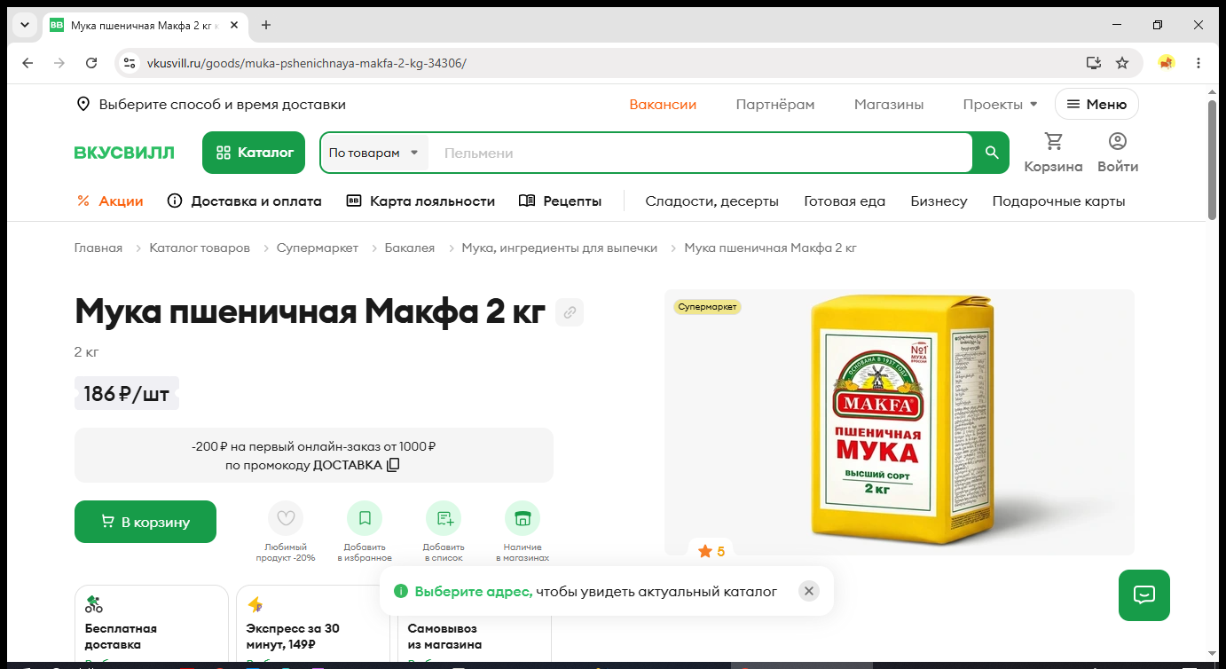Open Chrome three-dot menu
The height and width of the screenshot is (669, 1226).
[x=1198, y=63]
